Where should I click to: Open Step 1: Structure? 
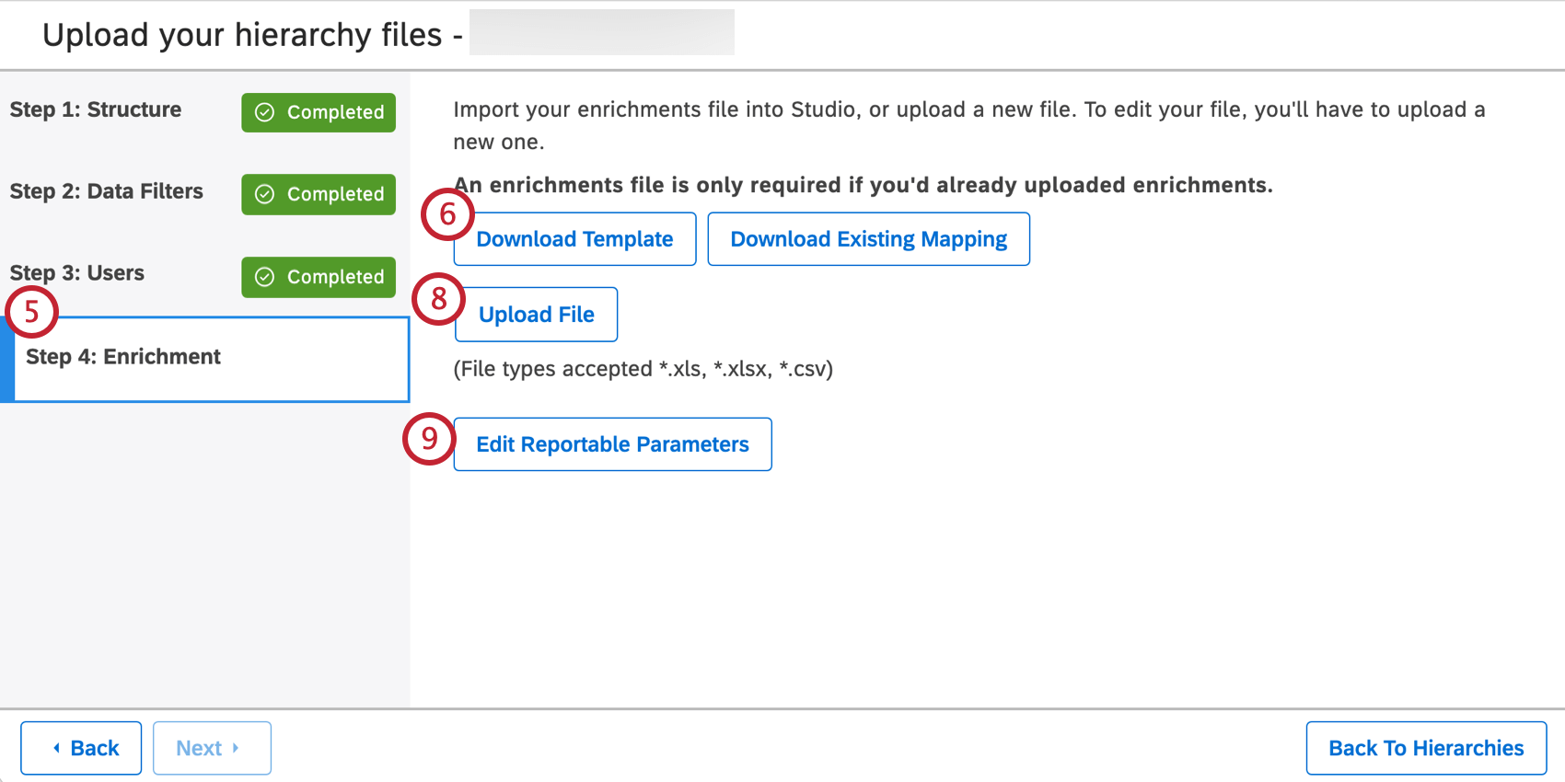pos(96,110)
